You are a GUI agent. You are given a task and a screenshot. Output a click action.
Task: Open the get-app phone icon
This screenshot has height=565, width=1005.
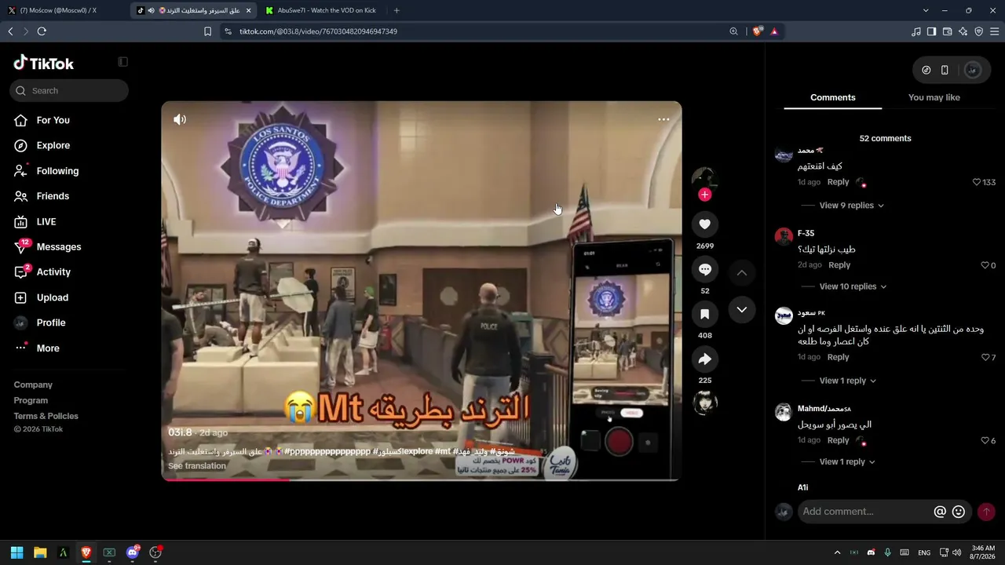[x=945, y=70]
